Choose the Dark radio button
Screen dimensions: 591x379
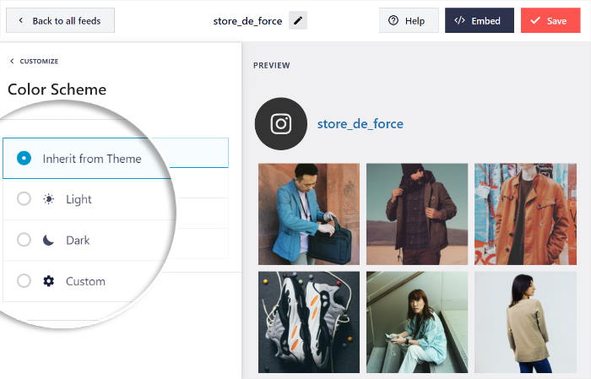pos(24,241)
